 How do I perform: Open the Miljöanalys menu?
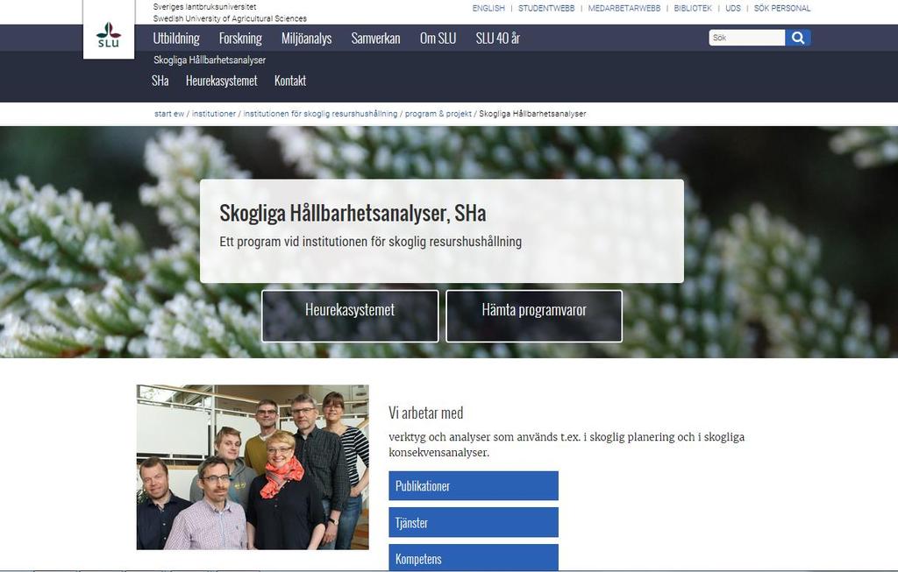(306, 39)
